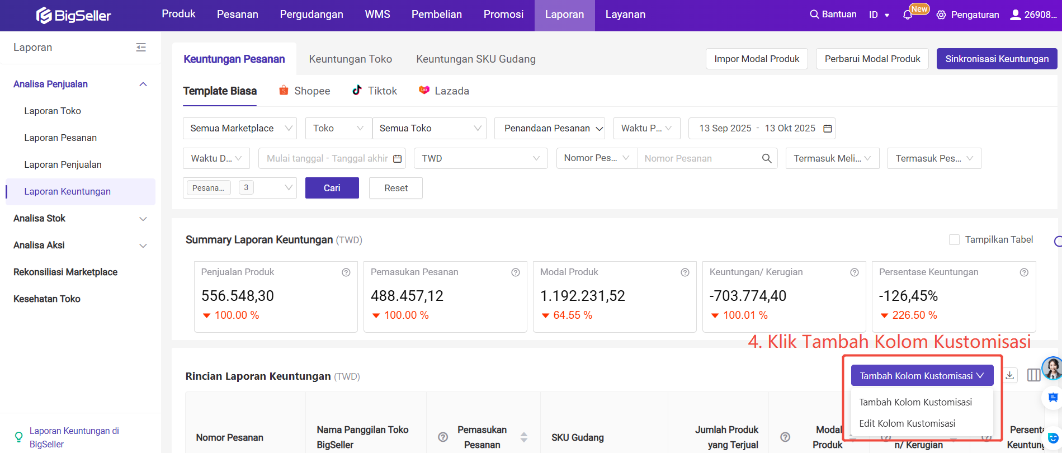This screenshot has width=1062, height=453.
Task: Open the TWD currency dropdown
Action: tap(480, 158)
